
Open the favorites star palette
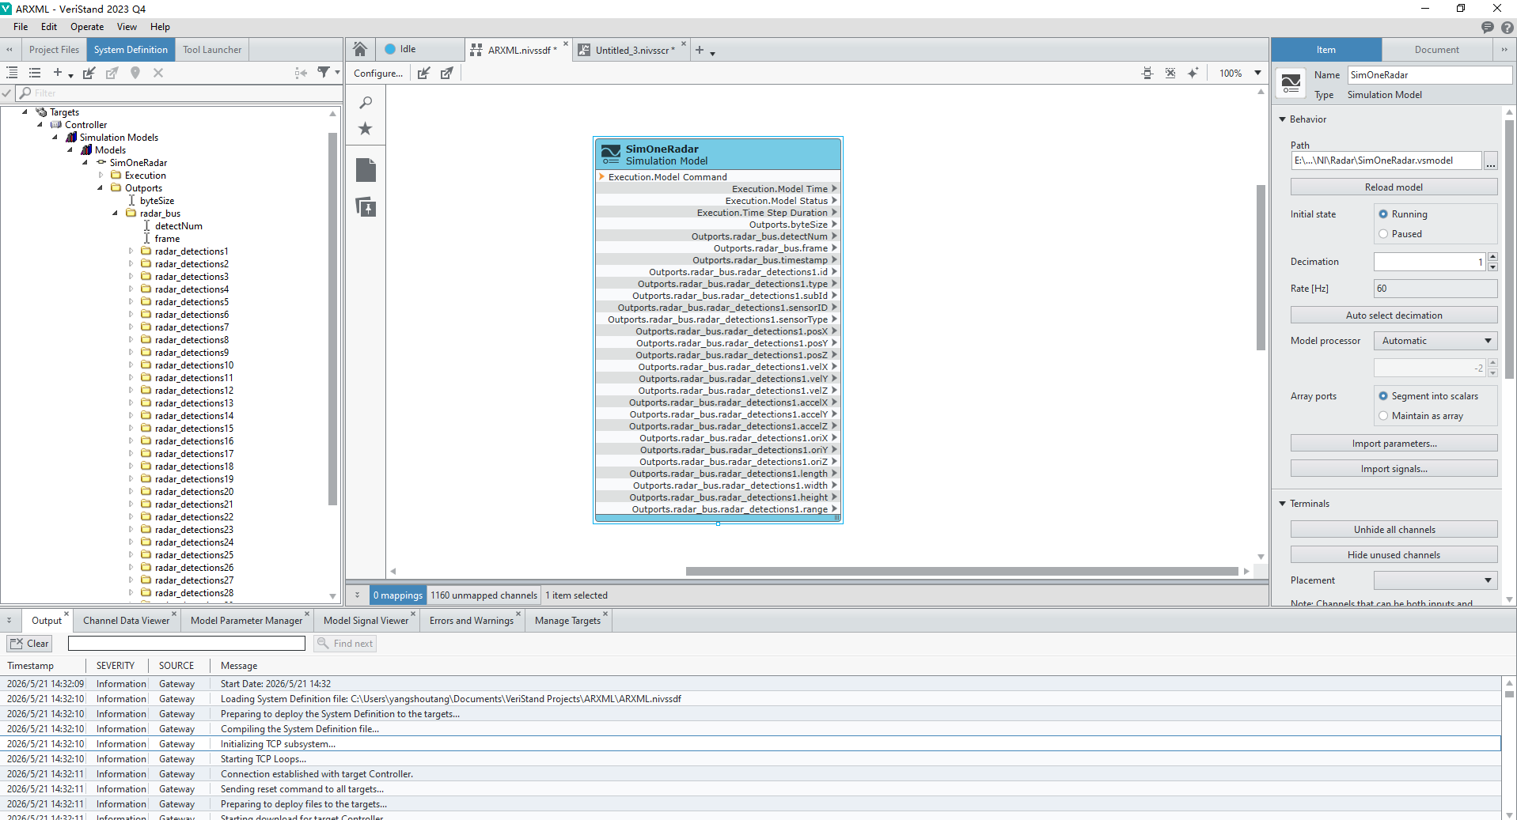point(366,128)
